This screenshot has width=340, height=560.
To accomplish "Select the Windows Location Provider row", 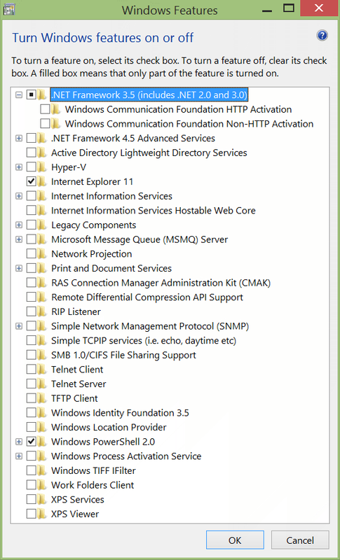I will click(x=109, y=427).
